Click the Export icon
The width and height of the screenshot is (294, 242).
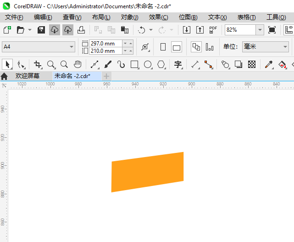coord(200,30)
